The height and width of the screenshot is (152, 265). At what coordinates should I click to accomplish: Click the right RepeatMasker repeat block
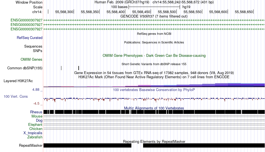pyautogui.click(x=204, y=145)
